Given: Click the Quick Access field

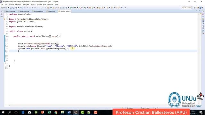Looking at the screenshot, I should 187,8.
